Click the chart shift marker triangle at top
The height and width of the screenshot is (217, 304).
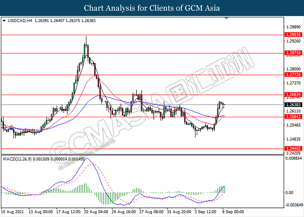pos(226,18)
